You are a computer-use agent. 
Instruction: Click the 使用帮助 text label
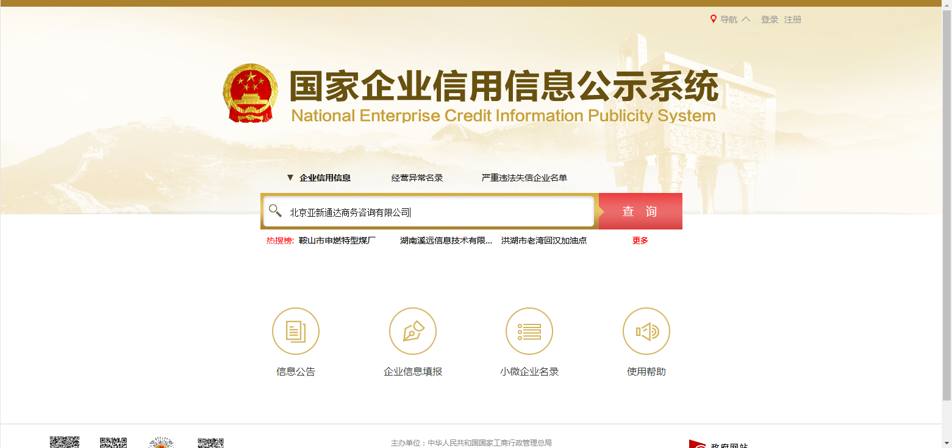tap(646, 371)
